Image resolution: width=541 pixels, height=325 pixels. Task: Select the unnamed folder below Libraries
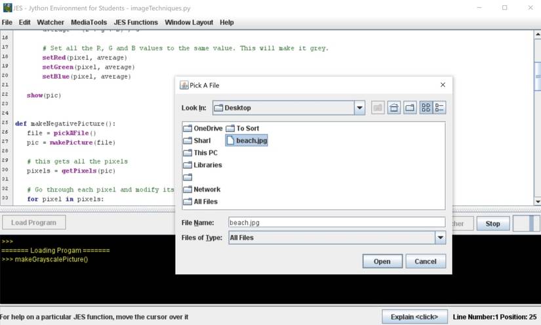188,177
